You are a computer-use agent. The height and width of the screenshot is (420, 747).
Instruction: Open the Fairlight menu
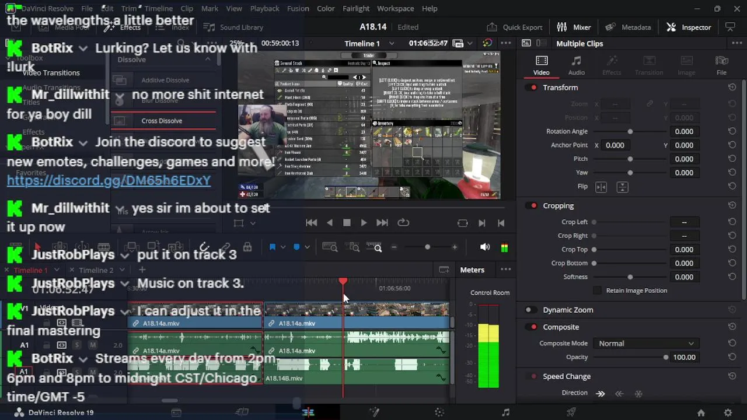(x=356, y=8)
